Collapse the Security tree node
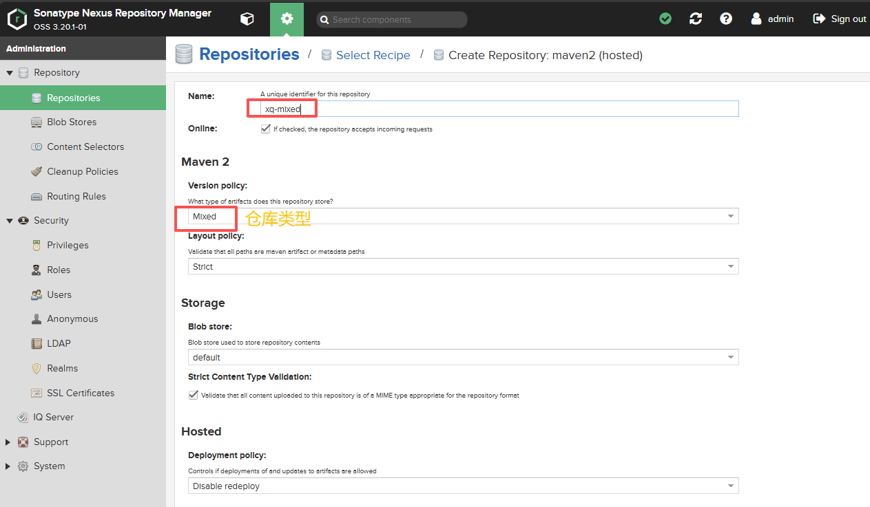This screenshot has height=507, width=870. coord(10,221)
